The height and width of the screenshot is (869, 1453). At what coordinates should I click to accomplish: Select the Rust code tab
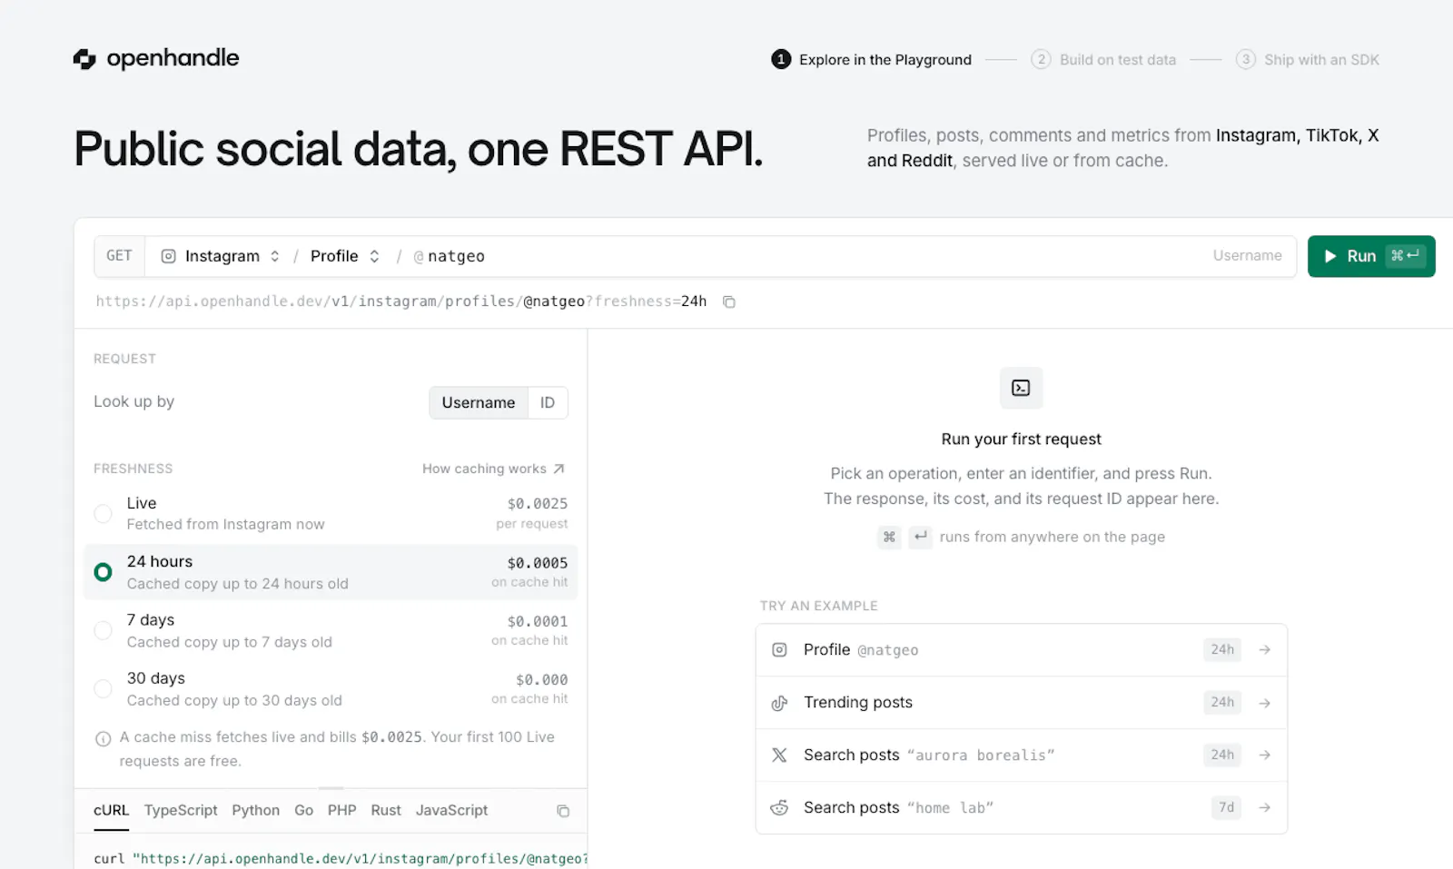pos(386,810)
